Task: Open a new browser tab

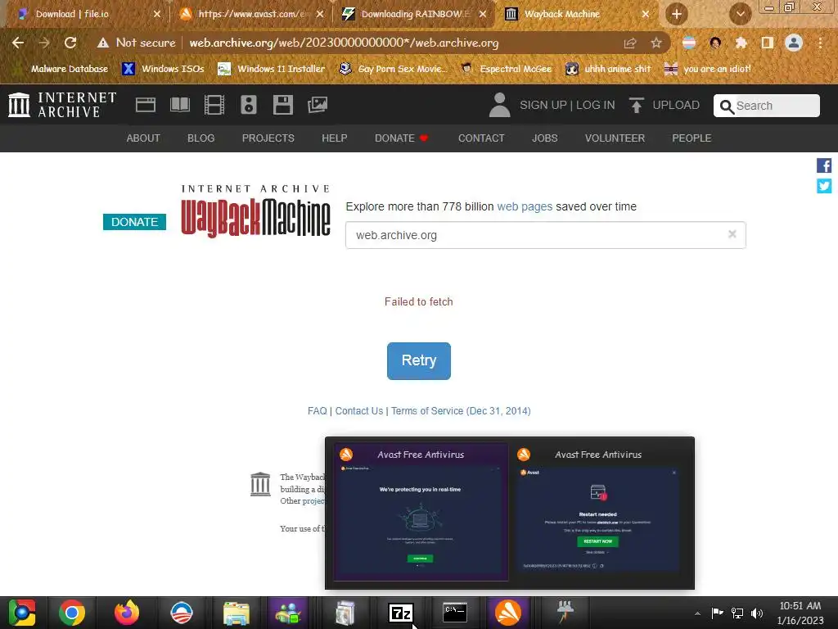Action: (677, 14)
